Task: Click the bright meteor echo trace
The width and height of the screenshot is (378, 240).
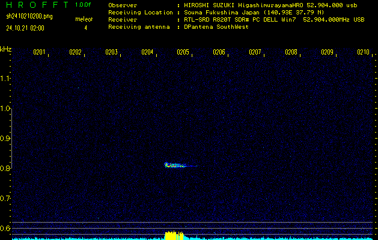Action: tap(174, 165)
